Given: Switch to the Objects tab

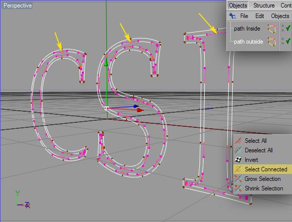Looking at the screenshot, I should (x=238, y=6).
